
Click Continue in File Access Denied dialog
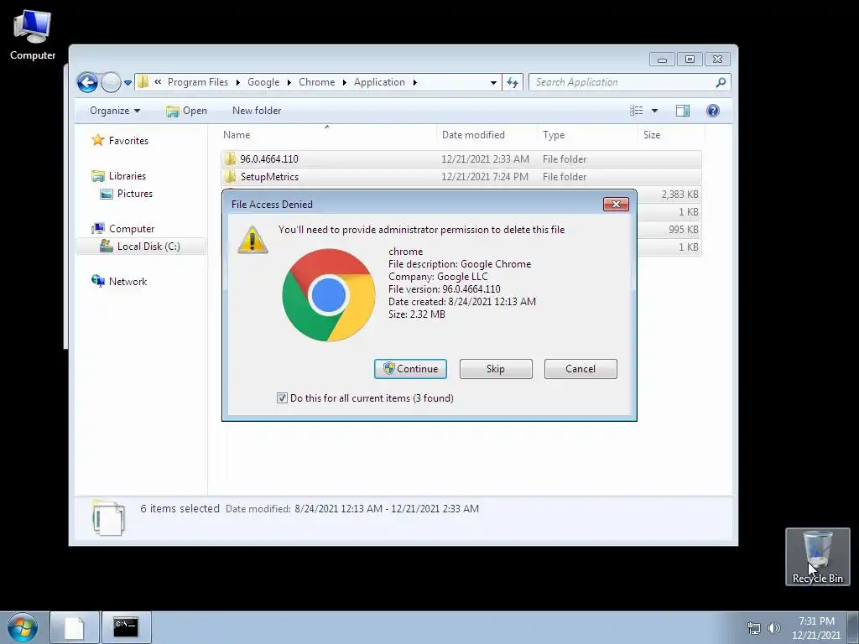410,369
